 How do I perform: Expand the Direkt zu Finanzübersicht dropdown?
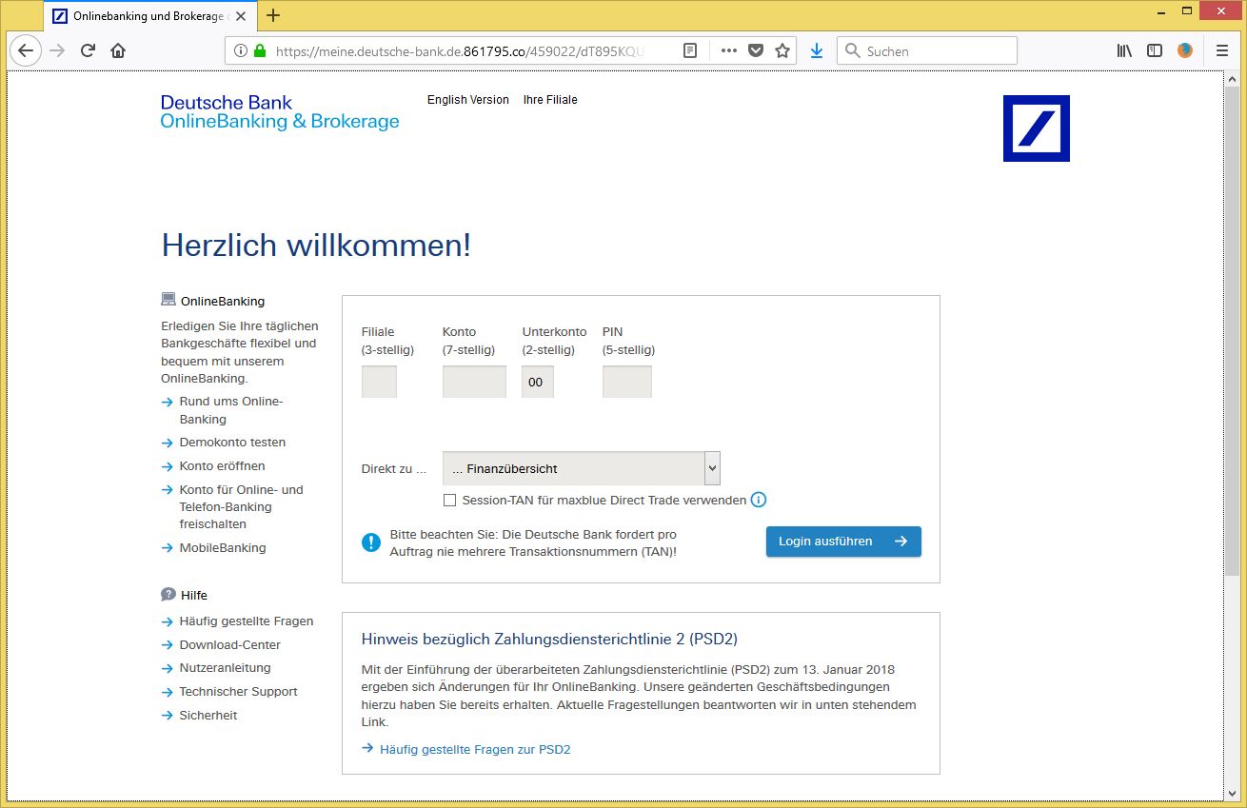[582, 468]
